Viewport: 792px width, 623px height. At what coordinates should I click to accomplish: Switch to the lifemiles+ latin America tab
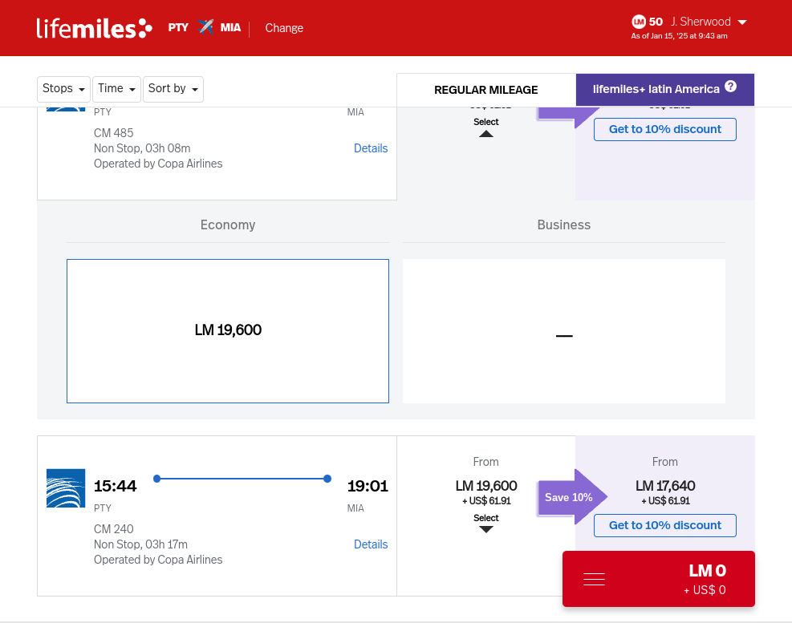click(664, 89)
